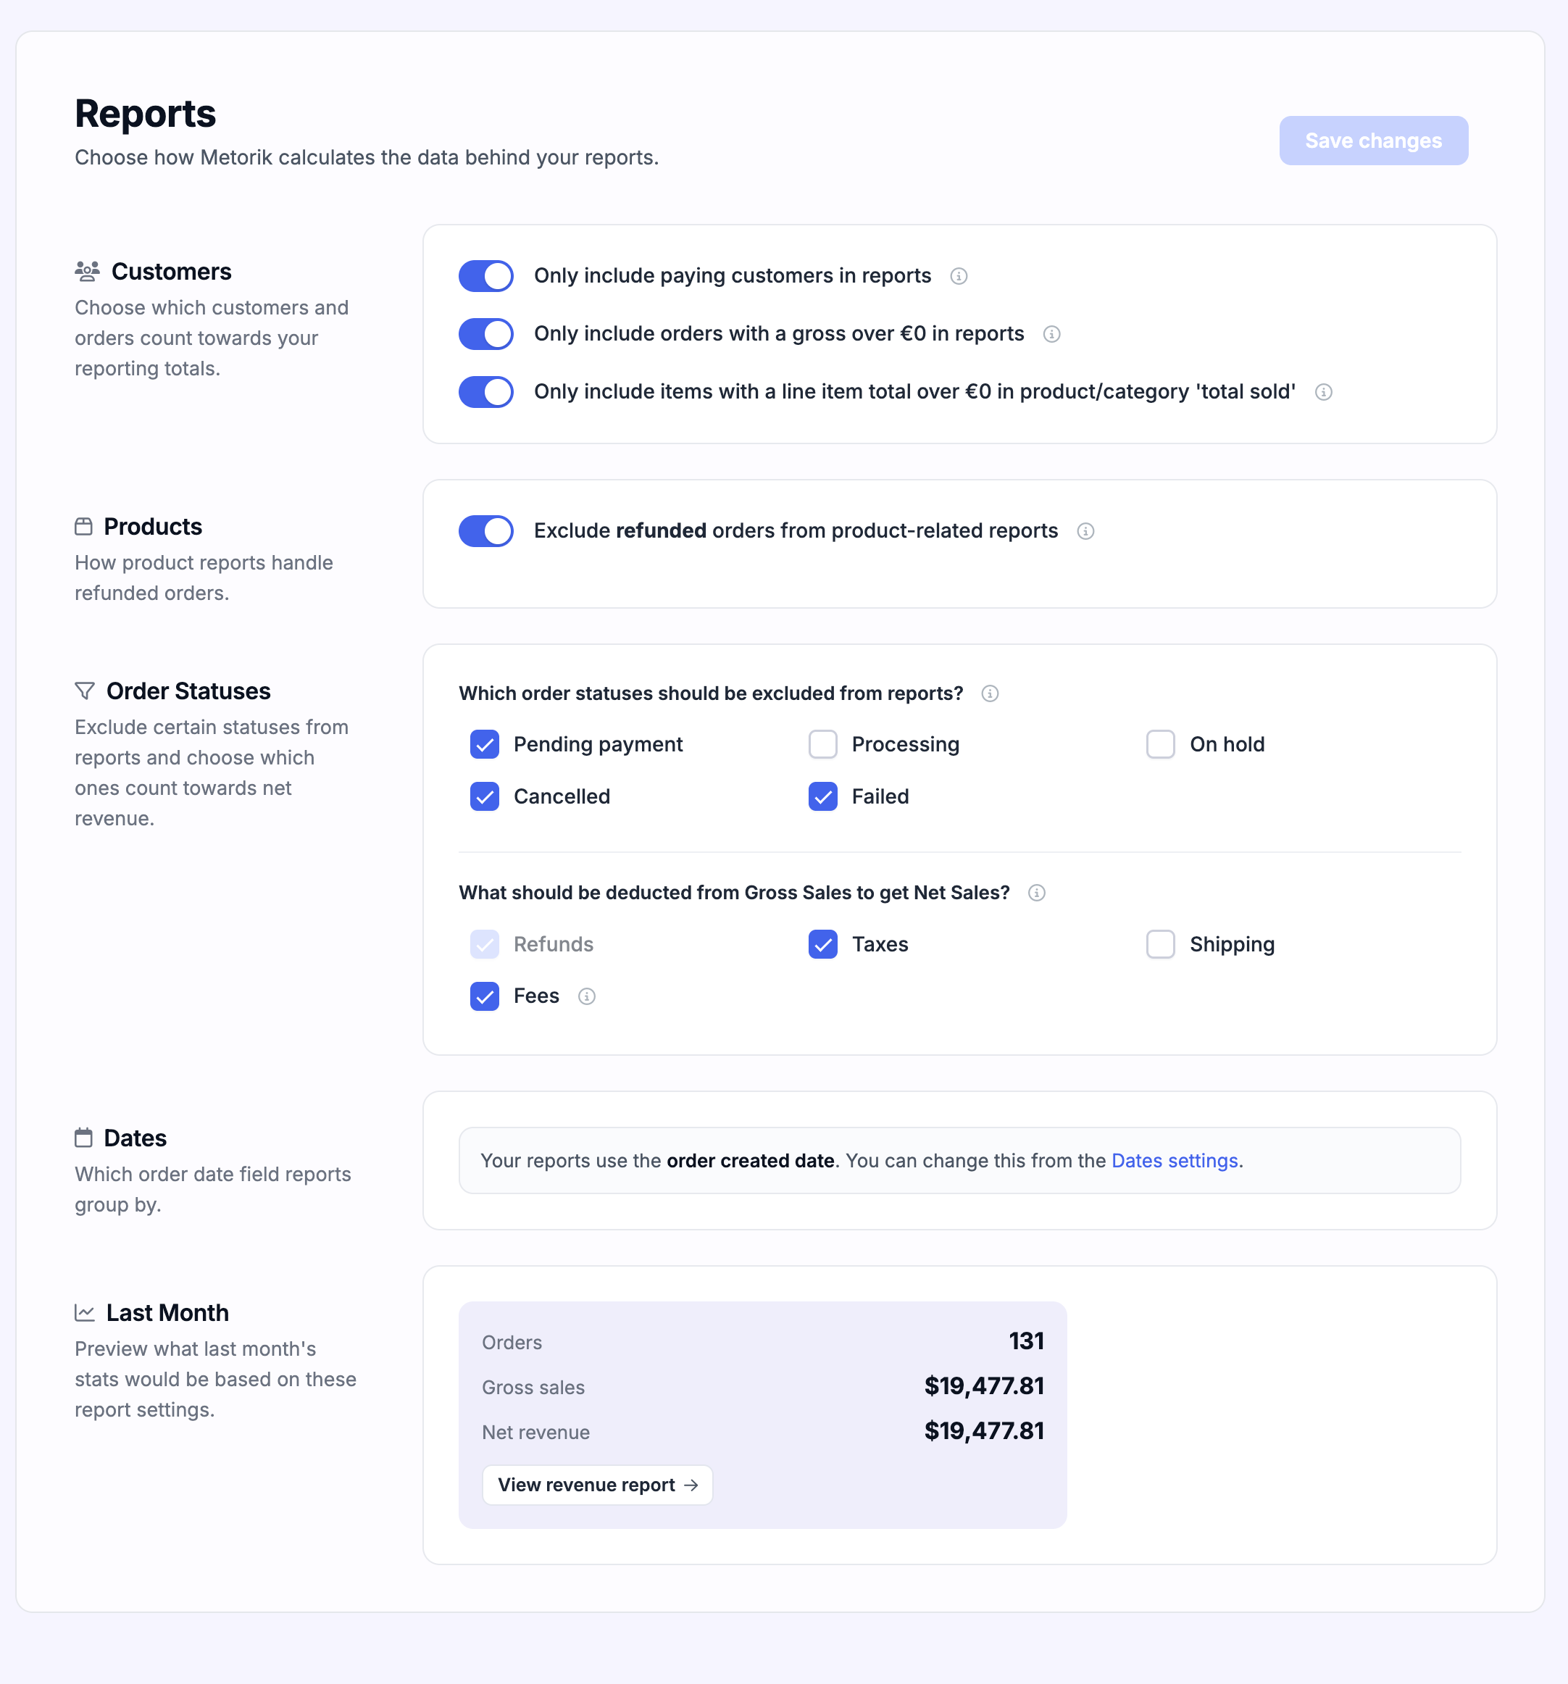Click the disabled Refunds checkbox

(x=485, y=943)
